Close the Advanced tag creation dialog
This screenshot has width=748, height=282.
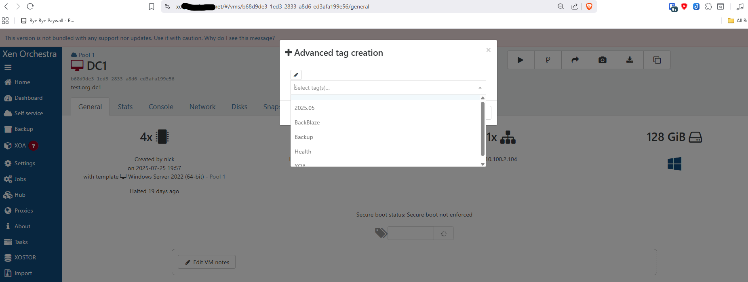click(488, 50)
